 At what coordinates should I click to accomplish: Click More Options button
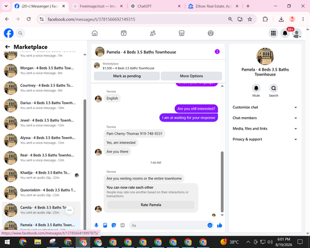192,76
